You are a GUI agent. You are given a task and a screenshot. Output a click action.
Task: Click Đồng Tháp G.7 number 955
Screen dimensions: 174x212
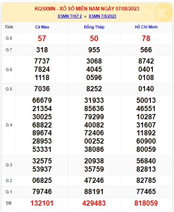coord(94,50)
